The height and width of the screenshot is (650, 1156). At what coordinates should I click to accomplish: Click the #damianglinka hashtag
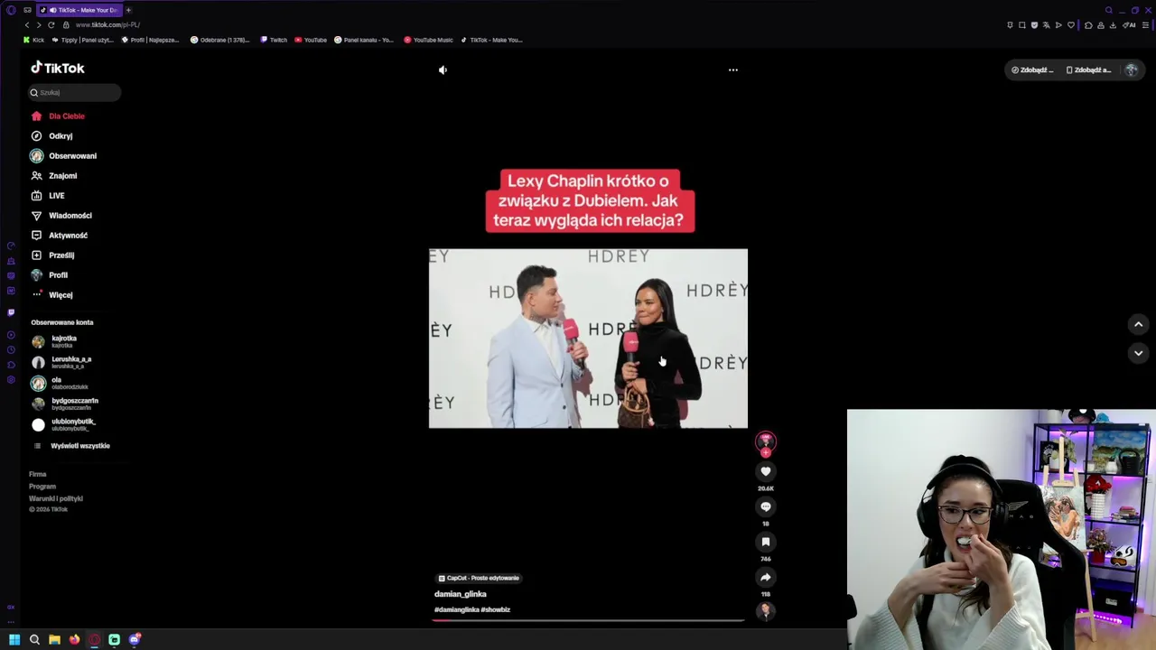point(457,610)
